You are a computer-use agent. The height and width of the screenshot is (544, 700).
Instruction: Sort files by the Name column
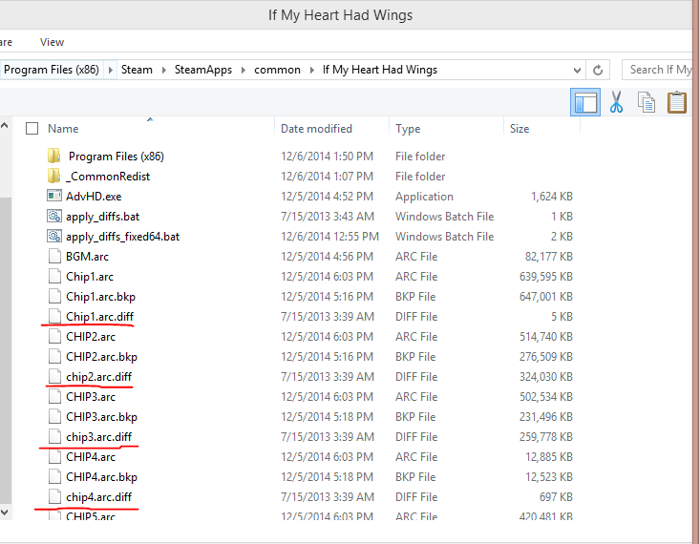click(63, 129)
